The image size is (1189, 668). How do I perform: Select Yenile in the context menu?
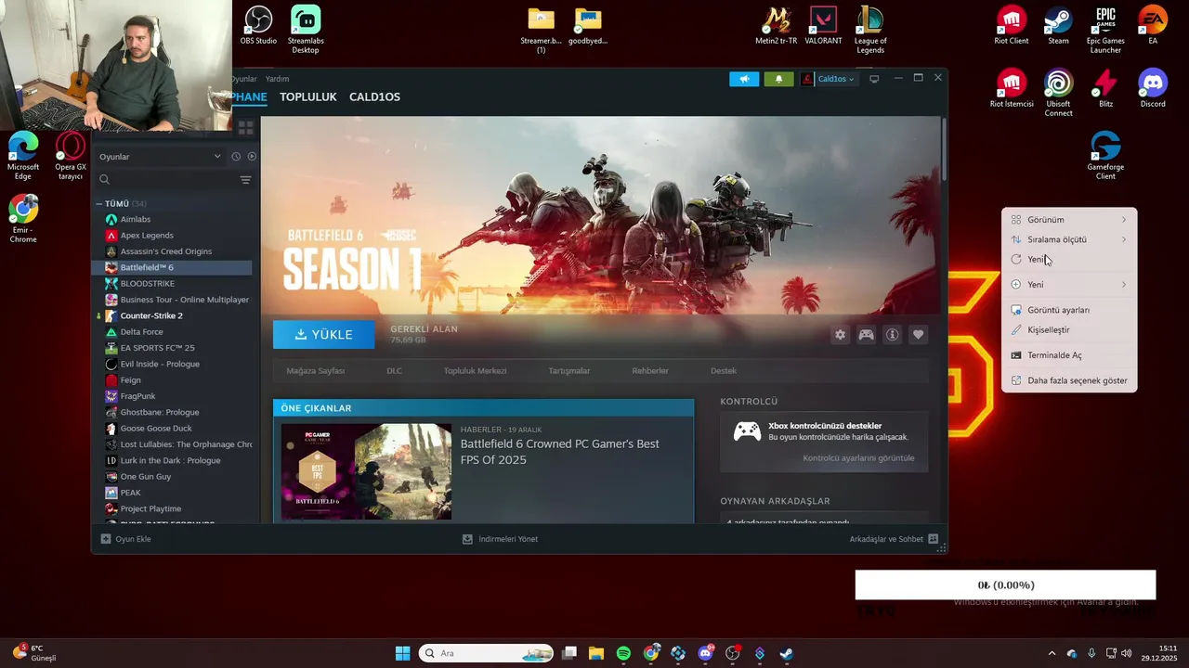pos(1069,260)
